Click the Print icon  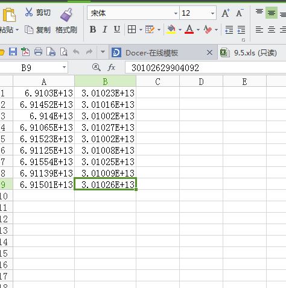[x=38, y=52]
